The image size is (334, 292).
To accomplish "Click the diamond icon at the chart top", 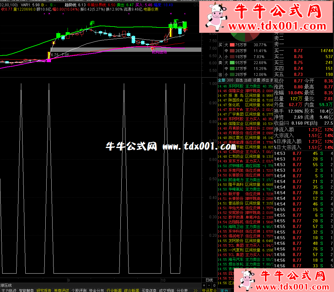I will (x=195, y=5).
